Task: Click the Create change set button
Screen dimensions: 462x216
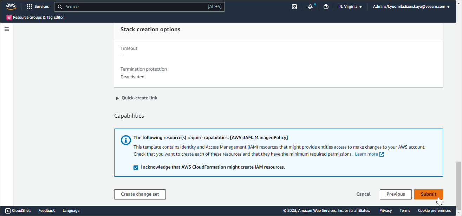Action: coord(140,194)
